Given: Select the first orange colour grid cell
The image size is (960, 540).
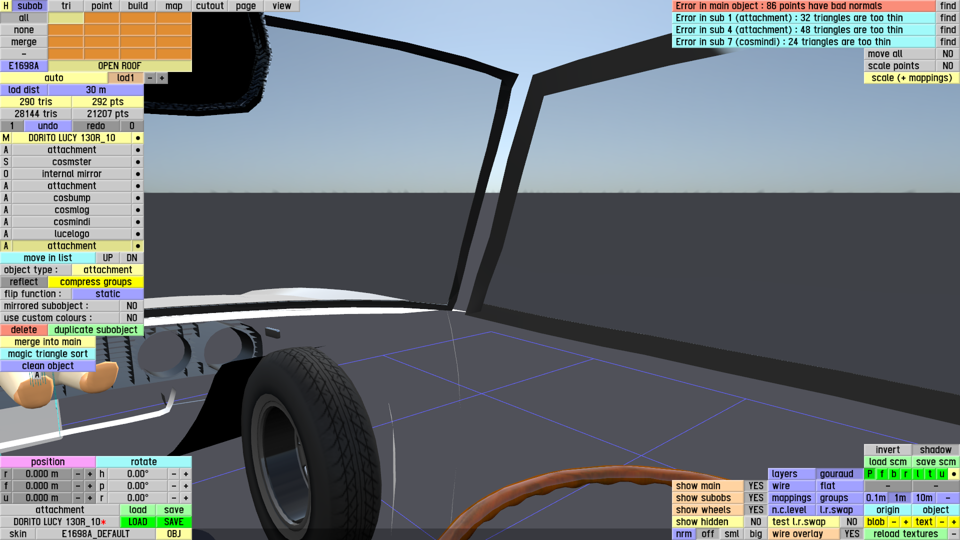Looking at the screenshot, I should 101,18.
